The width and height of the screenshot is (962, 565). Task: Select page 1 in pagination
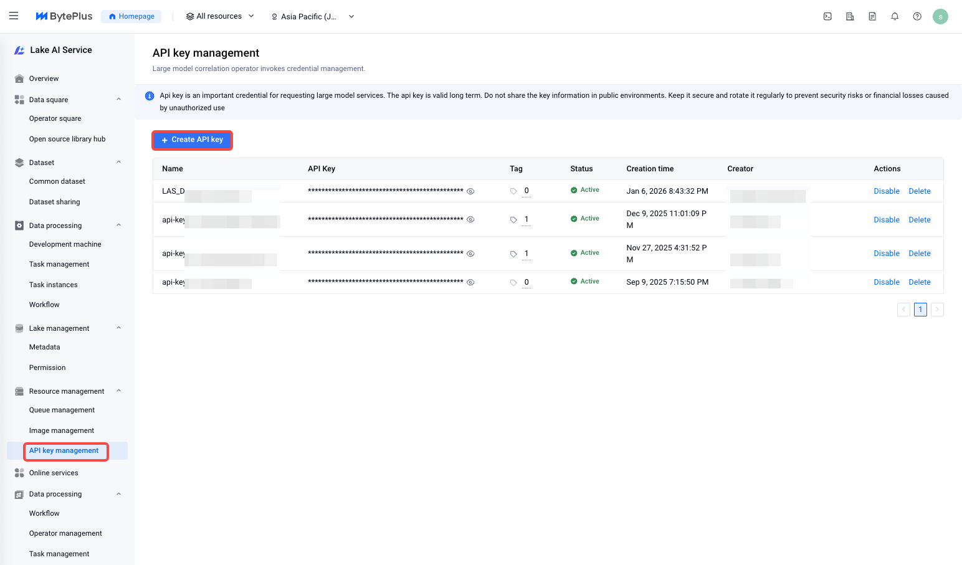click(x=920, y=310)
